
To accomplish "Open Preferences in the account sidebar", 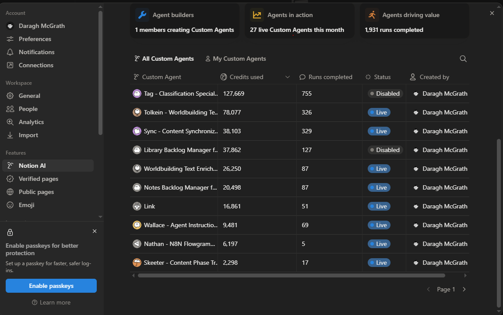I will (x=35, y=39).
